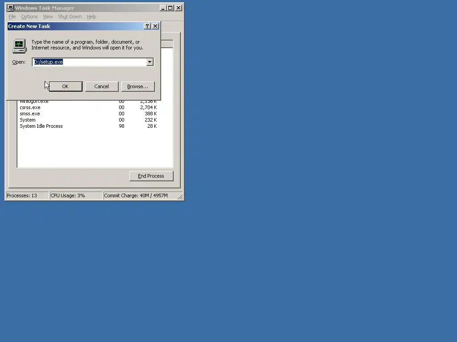Select the smss.exe process row
Viewport: 457px width, 342px height.
[88, 114]
